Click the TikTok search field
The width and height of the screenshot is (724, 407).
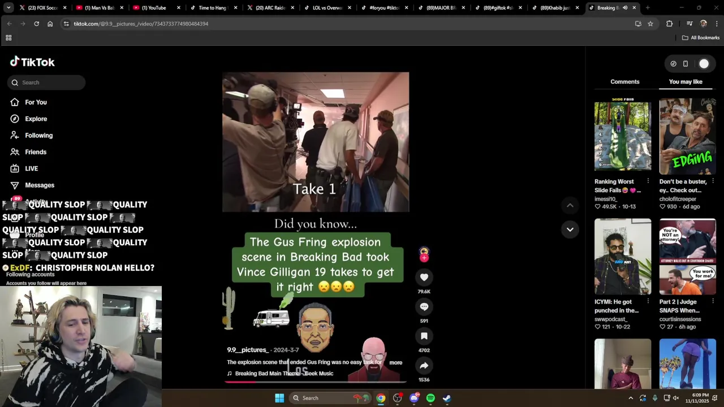(x=46, y=83)
